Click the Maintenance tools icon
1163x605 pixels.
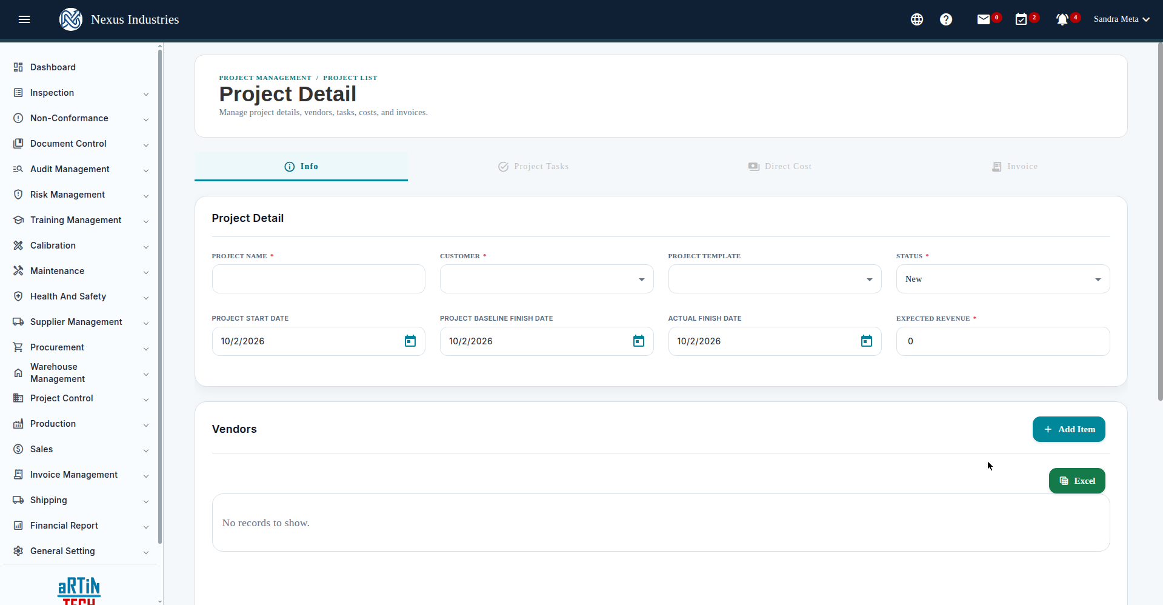tap(18, 271)
